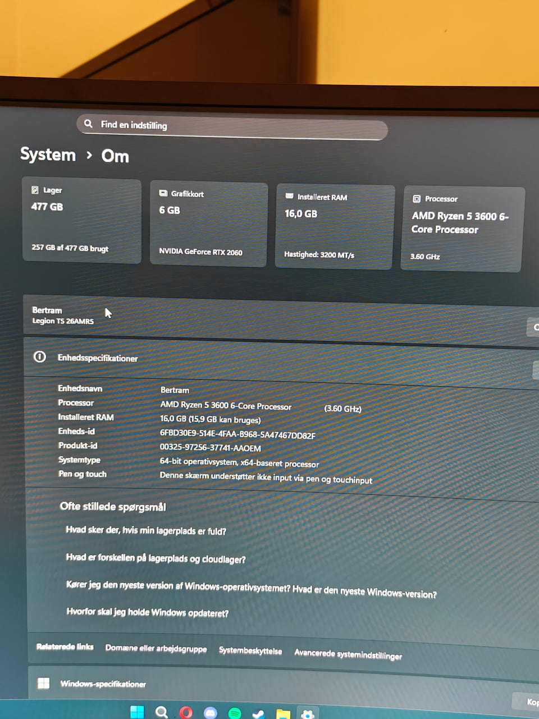Open 'Hvorfor skal jeg holde Windows opdateret?' question
This screenshot has width=539, height=719.
click(148, 612)
